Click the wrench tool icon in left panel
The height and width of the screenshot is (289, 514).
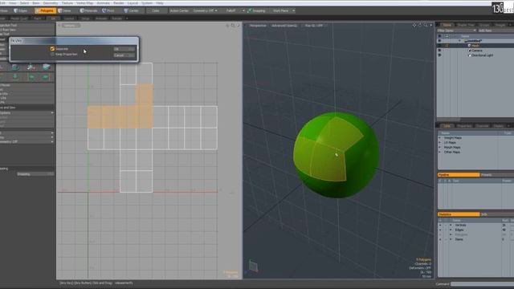pos(31,67)
